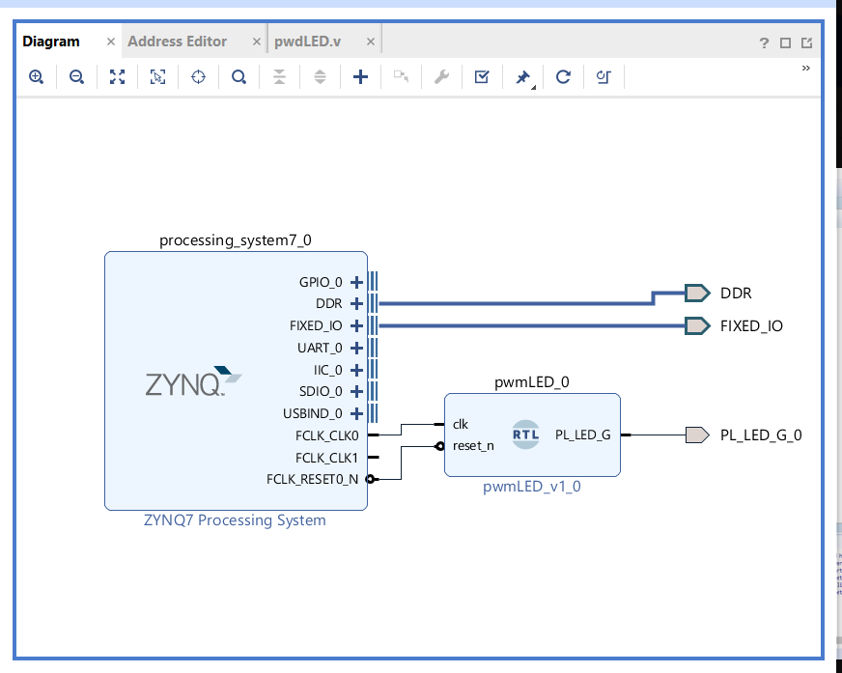Viewport: 842px width, 673px height.
Task: Click the Zoom Out toolbar icon
Action: point(77,77)
